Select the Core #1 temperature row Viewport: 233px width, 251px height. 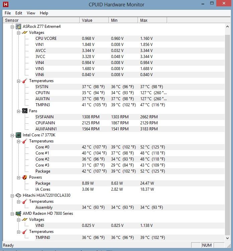point(130,153)
